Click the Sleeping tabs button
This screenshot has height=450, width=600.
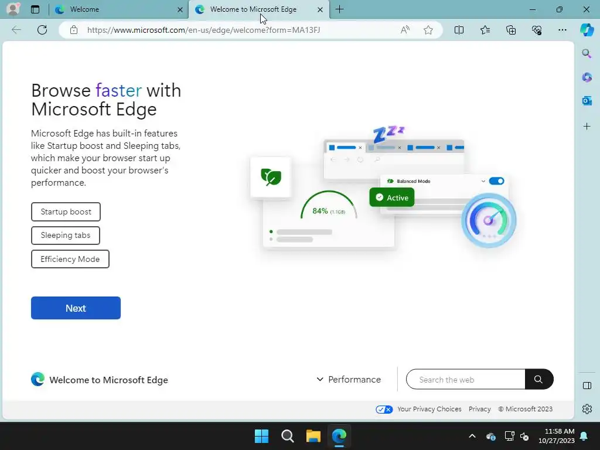coord(66,236)
